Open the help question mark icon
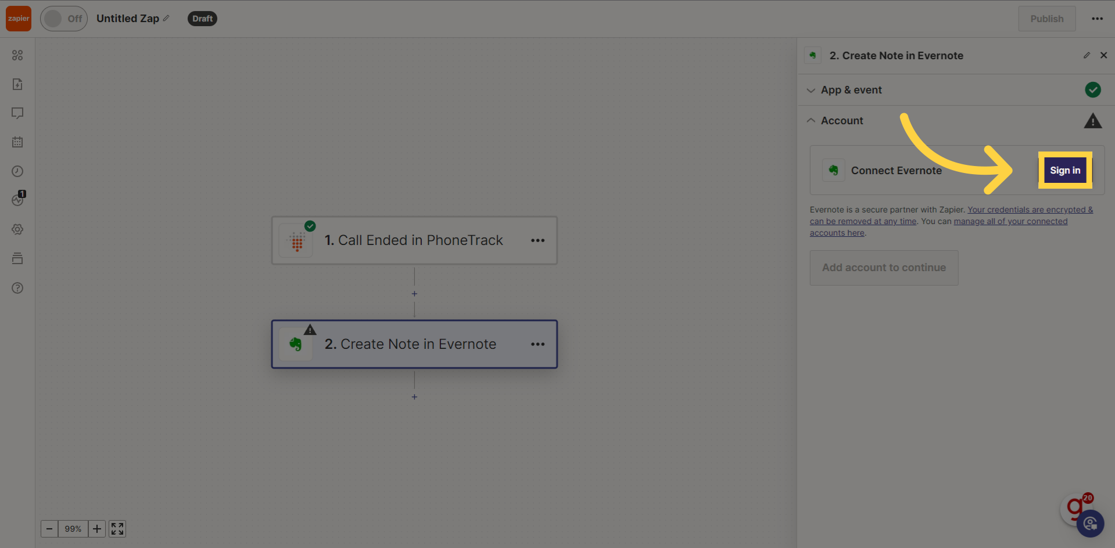1115x548 pixels. click(17, 288)
